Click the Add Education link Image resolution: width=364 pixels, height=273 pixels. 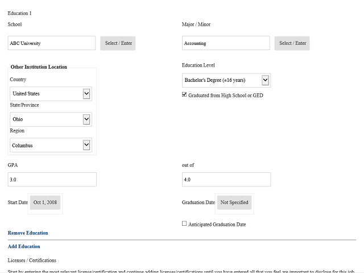coord(24,246)
